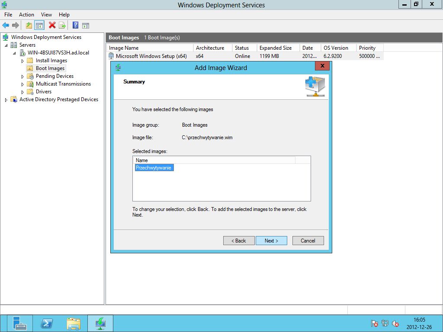Expand Active Directory Prestaged Devices node
The height and width of the screenshot is (332, 443).
(6, 100)
